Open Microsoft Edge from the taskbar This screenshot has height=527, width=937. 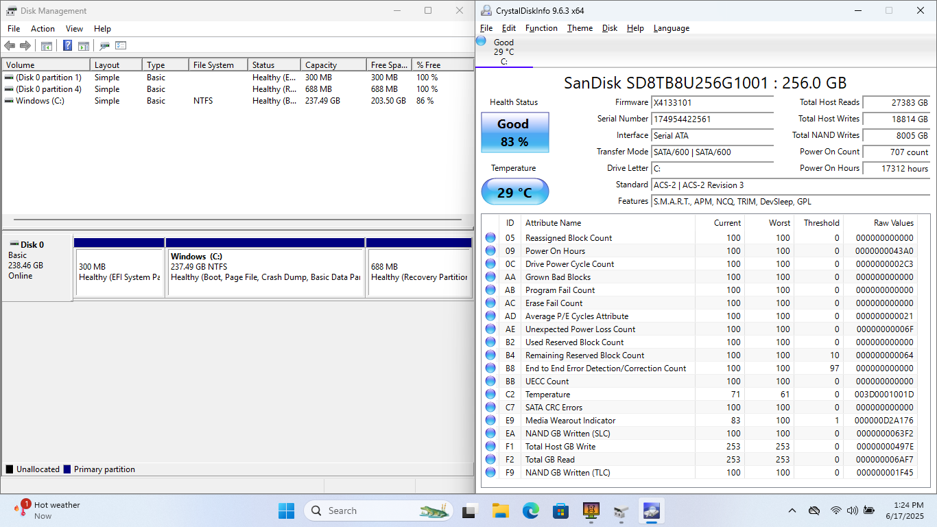click(530, 511)
